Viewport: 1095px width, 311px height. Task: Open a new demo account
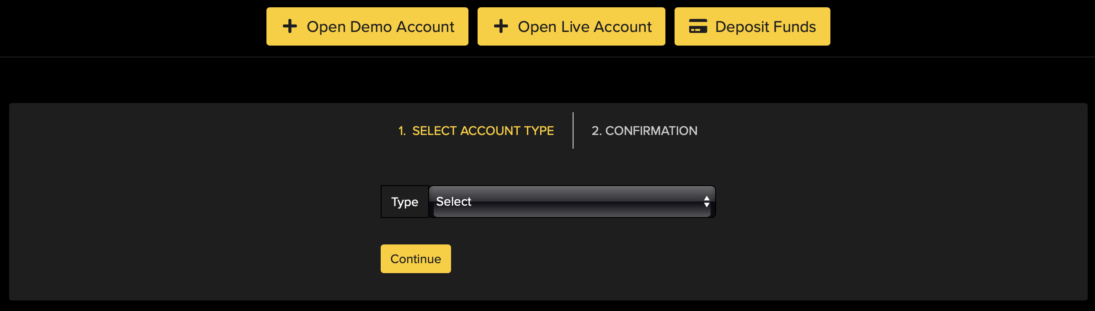point(367,26)
